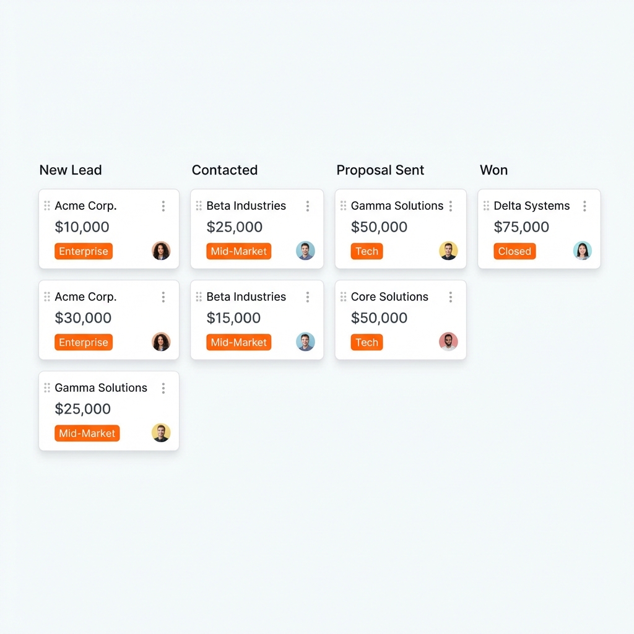634x634 pixels.
Task: Open the kebab menu on Delta Systems card
Action: coord(584,206)
